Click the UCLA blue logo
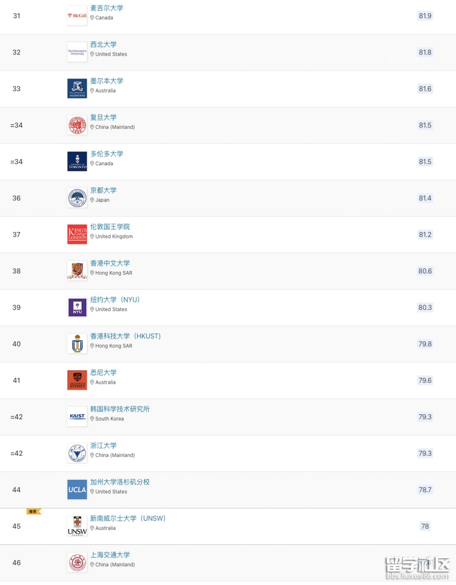Image resolution: width=456 pixels, height=585 pixels. [x=77, y=489]
